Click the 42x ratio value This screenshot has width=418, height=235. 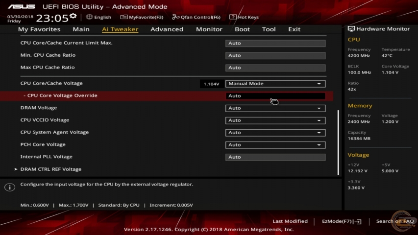click(x=352, y=89)
